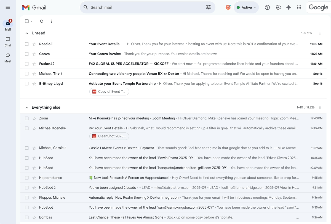
Task: Select the Roscioli email checkbox
Action: point(27,44)
